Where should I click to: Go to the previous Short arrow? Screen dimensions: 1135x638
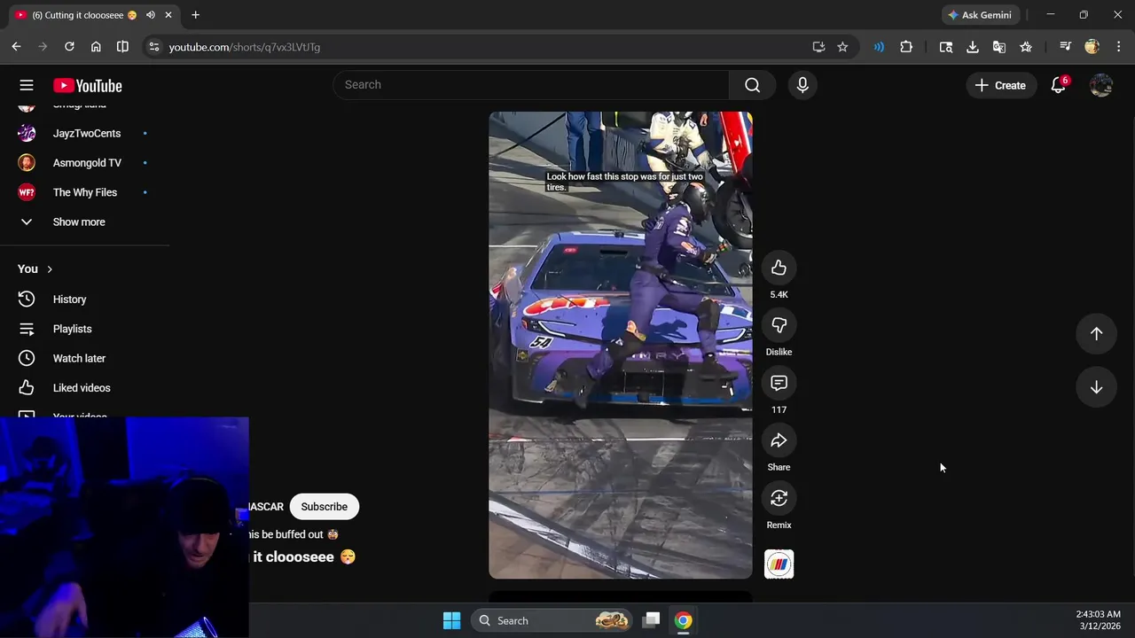[1096, 333]
